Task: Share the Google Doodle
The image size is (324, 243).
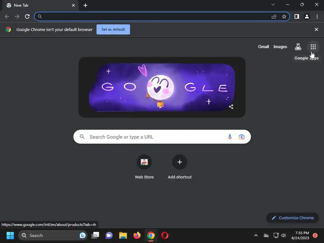Action: coord(231,107)
